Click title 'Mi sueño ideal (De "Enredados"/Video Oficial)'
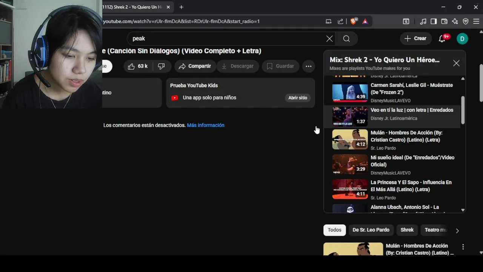The height and width of the screenshot is (272, 483). click(412, 161)
